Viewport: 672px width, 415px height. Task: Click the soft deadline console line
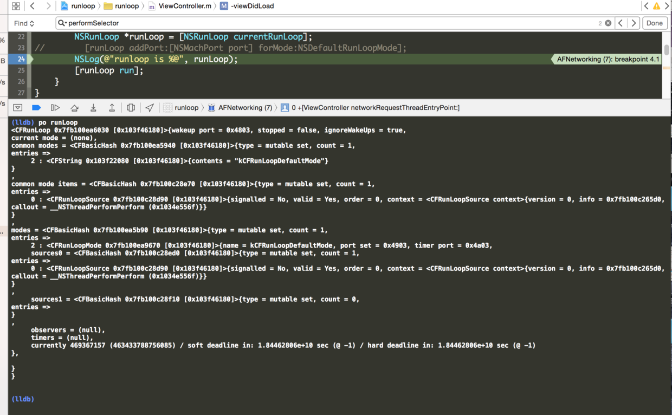[283, 345]
